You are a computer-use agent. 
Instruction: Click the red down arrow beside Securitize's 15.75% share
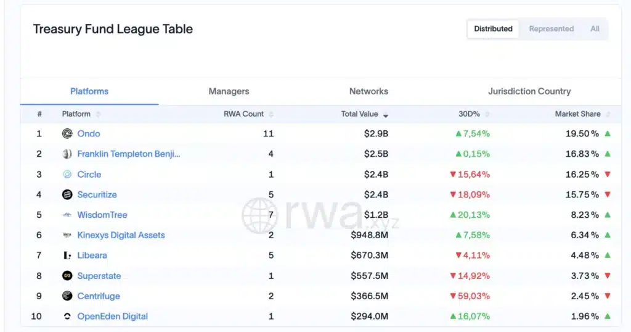608,194
